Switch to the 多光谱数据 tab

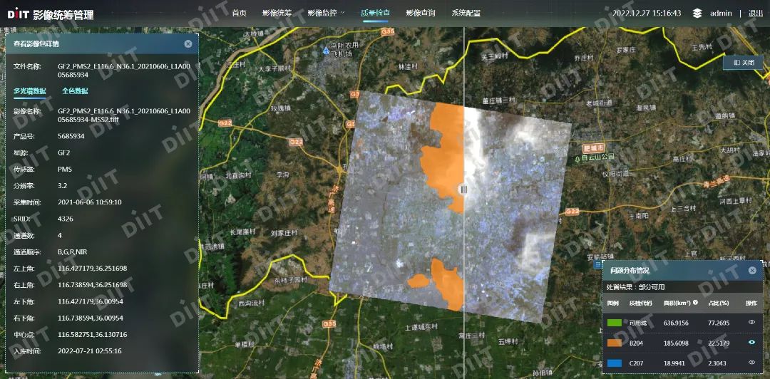(x=29, y=90)
